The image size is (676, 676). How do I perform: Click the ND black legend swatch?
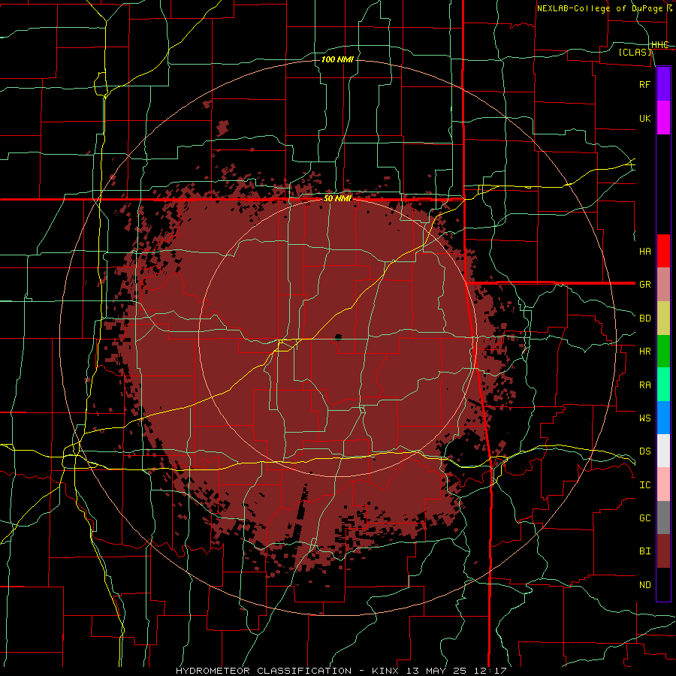tap(663, 584)
